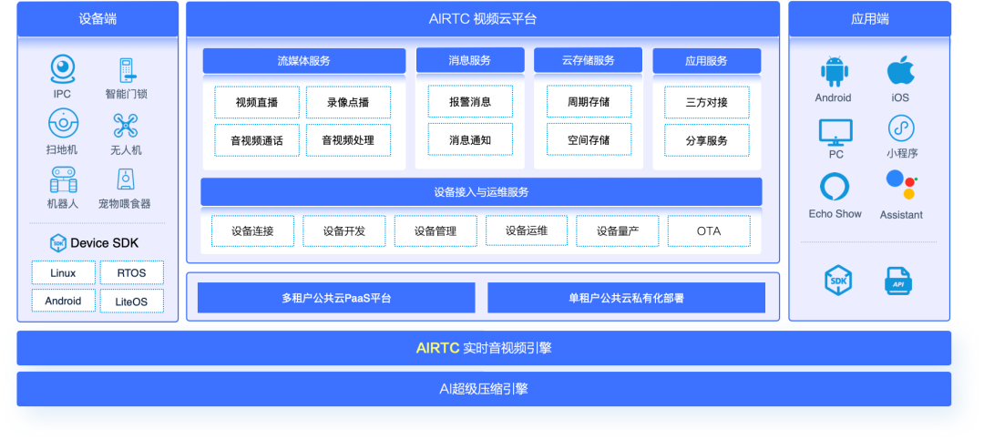Choose the 消息通知 box
Screen dimensions: 984x440
coord(470,139)
